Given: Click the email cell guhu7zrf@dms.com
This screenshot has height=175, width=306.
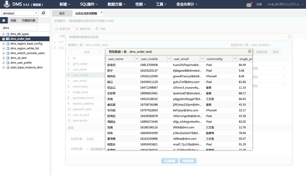Looking at the screenshot, I should click(186, 82).
